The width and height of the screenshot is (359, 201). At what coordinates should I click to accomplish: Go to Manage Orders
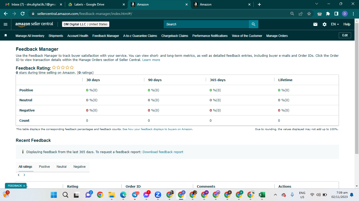(277, 36)
